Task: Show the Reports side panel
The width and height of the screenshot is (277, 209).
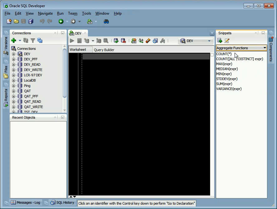Action: (x=6, y=97)
